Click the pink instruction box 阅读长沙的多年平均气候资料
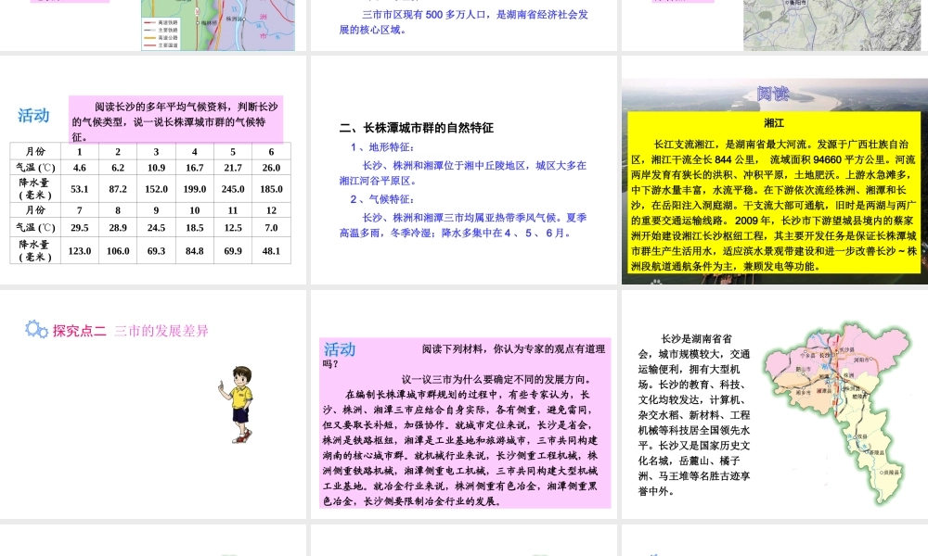 coord(175,120)
